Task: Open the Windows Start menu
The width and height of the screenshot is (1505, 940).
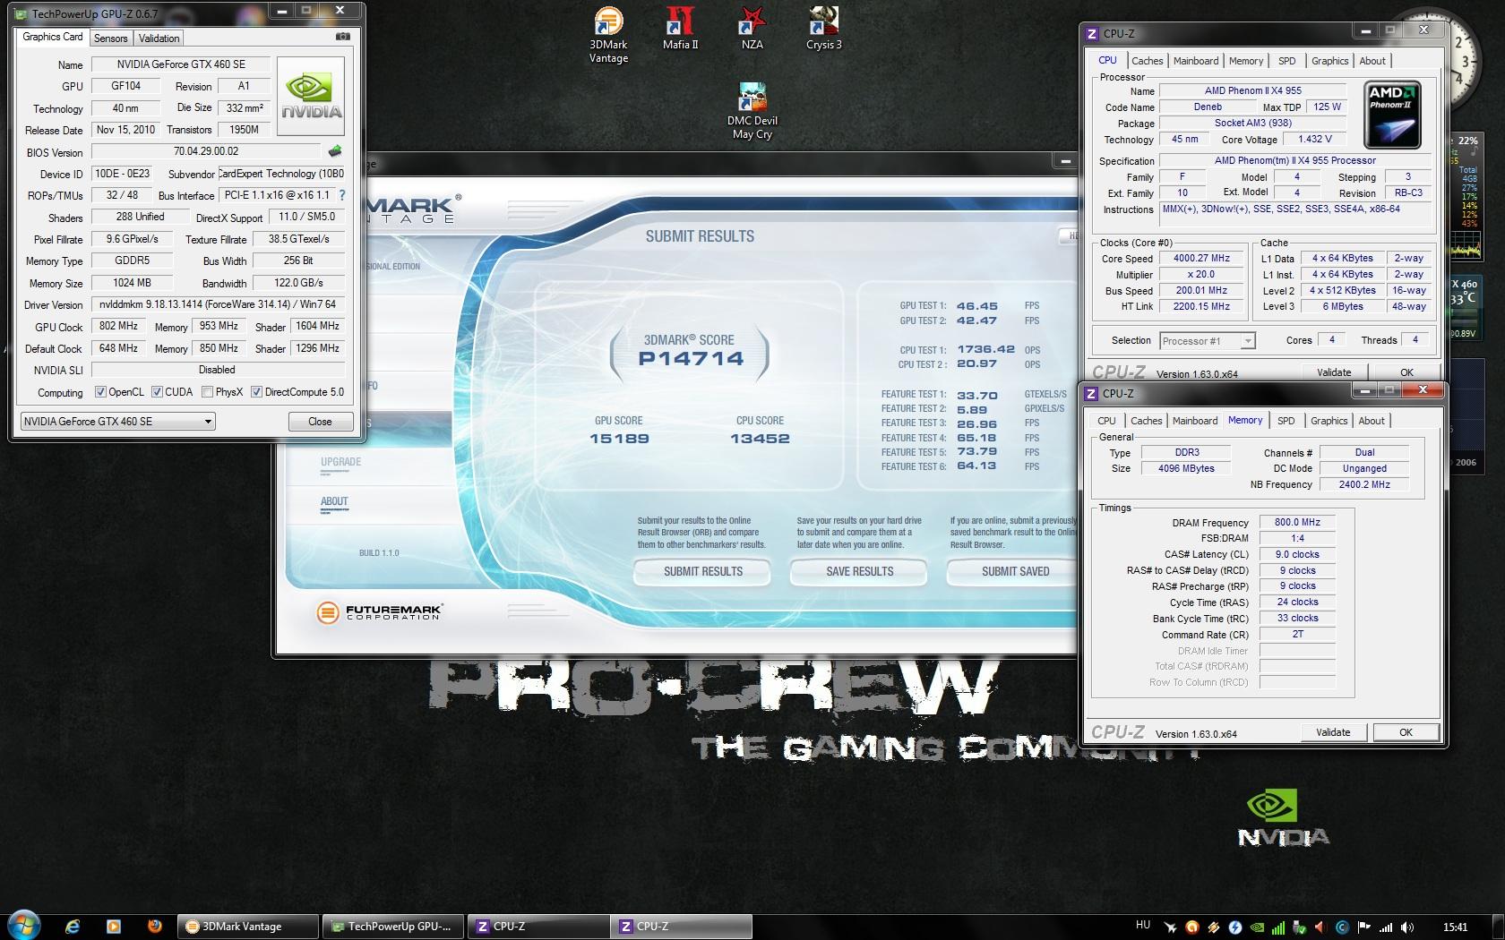Action: tap(24, 926)
